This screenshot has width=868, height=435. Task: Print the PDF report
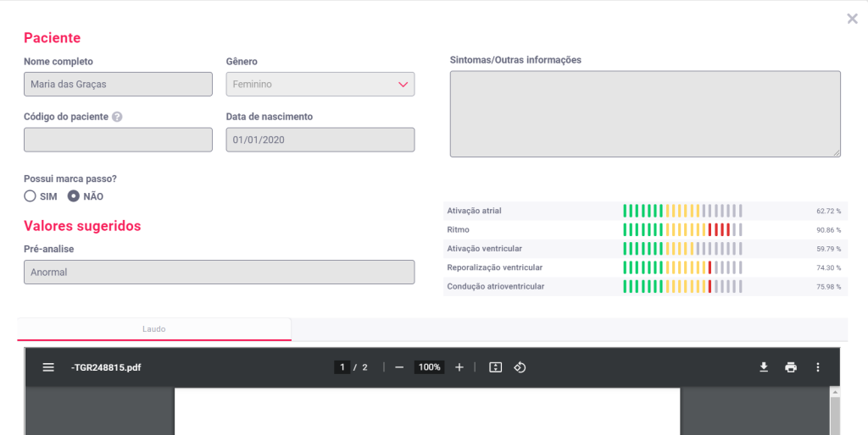pos(791,367)
